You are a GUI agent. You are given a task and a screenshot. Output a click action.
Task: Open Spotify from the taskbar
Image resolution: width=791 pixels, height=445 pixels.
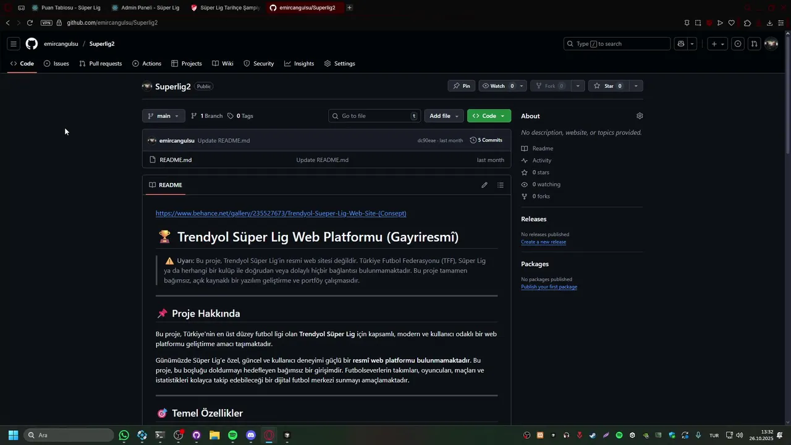pyautogui.click(x=232, y=435)
